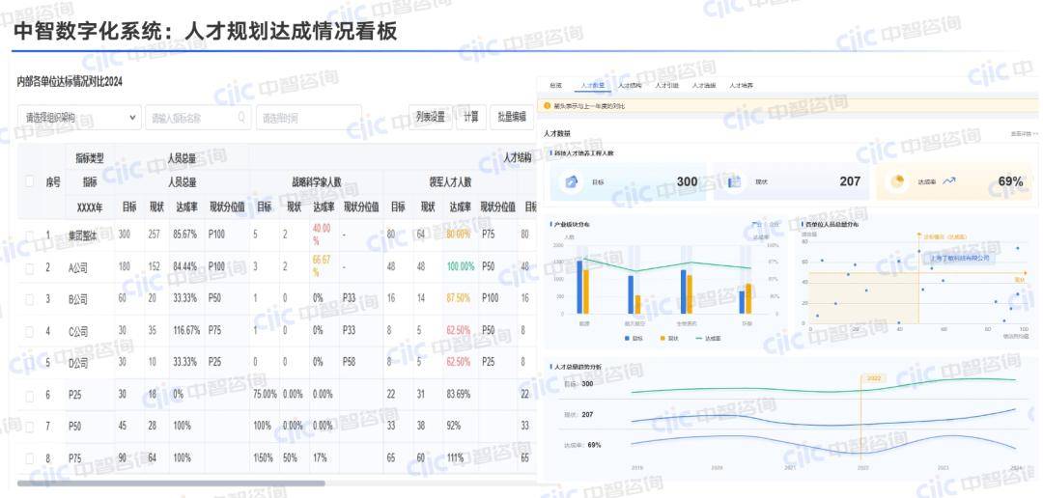Click the 批量编辑 button

pos(512,117)
